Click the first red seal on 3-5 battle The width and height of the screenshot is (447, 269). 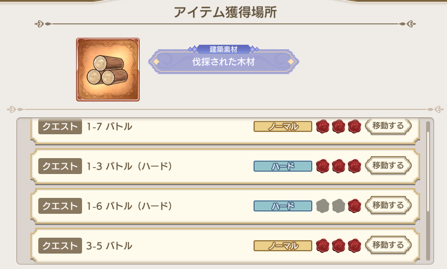(x=323, y=245)
